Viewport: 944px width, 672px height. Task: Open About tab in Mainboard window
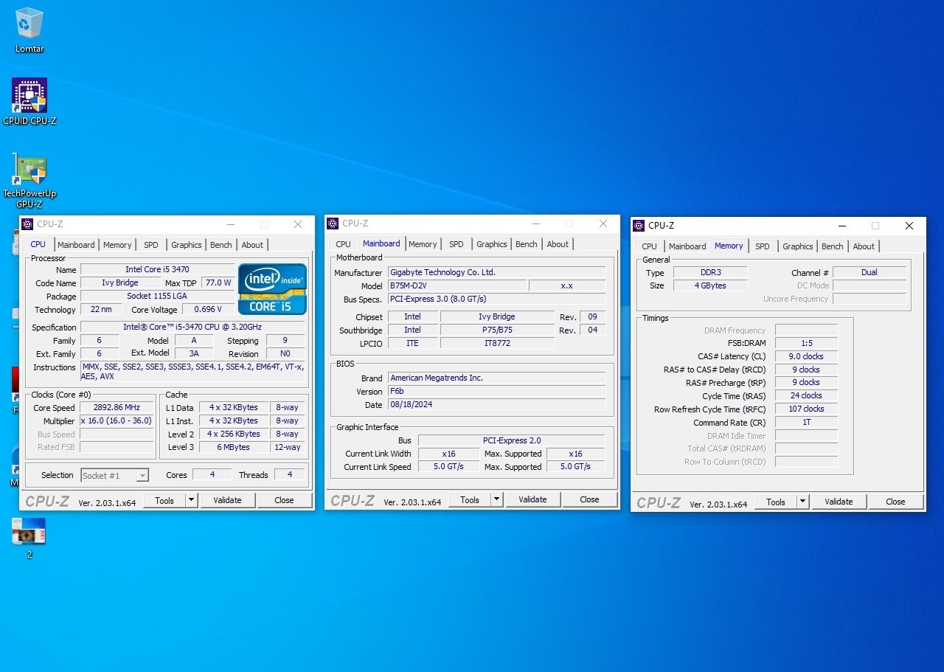point(558,244)
